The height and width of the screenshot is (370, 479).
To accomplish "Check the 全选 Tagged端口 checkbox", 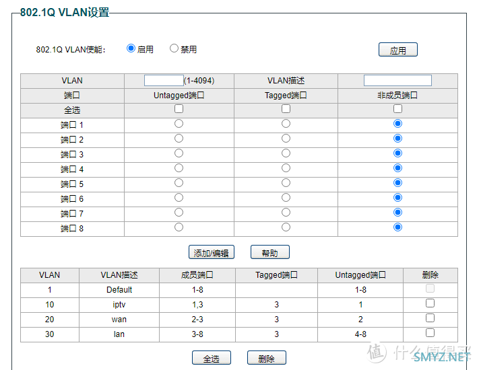I will click(x=286, y=108).
